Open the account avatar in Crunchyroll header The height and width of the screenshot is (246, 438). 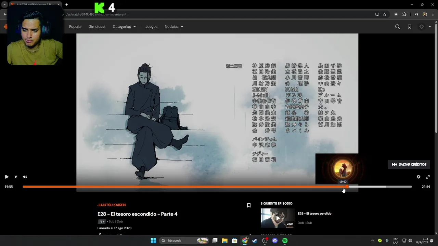[x=422, y=27]
